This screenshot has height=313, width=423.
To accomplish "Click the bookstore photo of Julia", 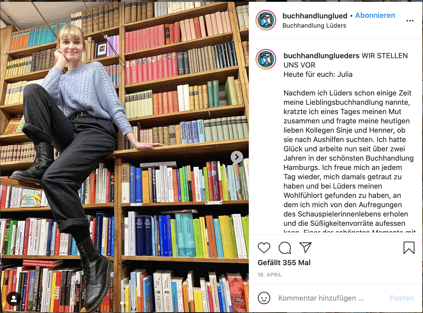I will coord(124,157).
